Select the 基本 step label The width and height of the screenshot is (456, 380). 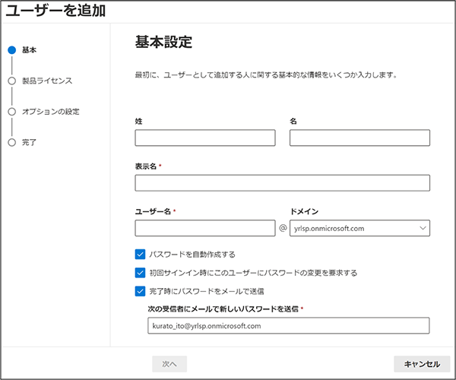[29, 50]
